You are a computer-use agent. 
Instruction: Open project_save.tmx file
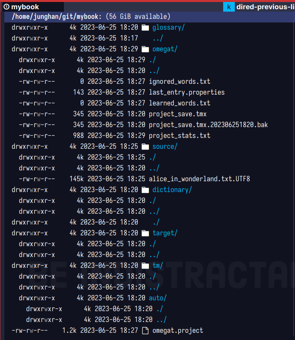[177, 114]
